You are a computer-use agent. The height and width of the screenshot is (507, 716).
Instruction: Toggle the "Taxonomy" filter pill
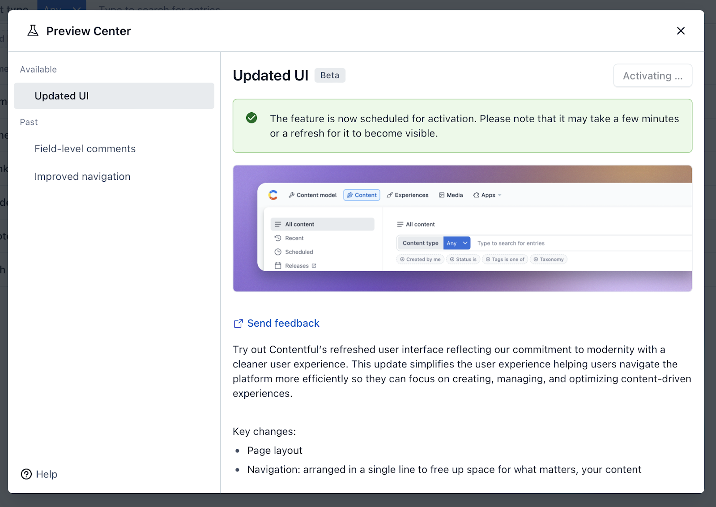point(548,259)
